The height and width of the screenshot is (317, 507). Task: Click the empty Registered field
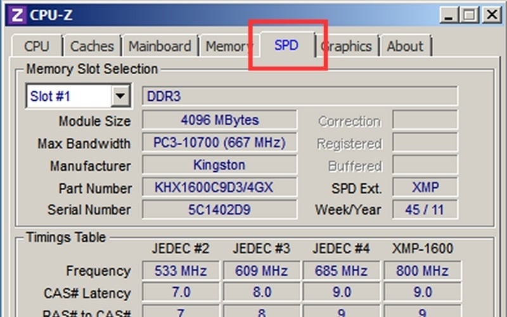point(425,142)
